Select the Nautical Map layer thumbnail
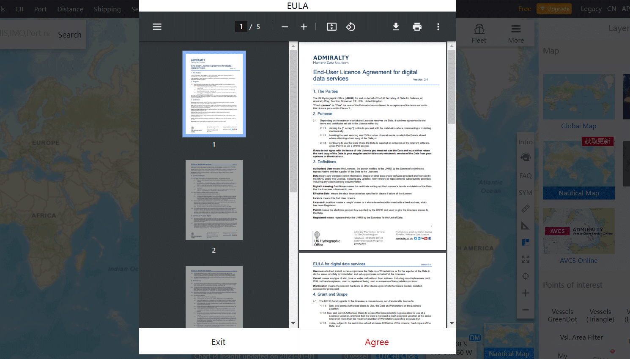 [x=578, y=170]
